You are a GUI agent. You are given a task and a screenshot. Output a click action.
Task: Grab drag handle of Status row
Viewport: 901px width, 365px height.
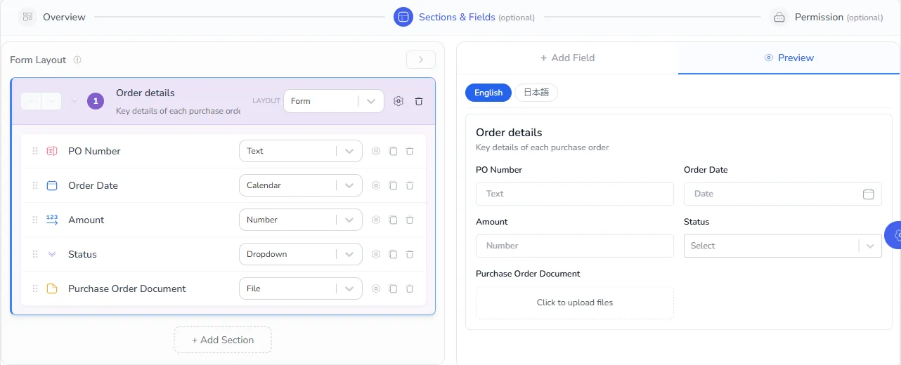tap(35, 254)
